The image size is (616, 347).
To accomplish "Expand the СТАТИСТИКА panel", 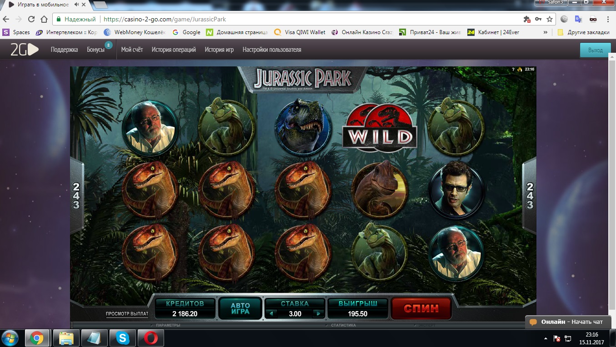I will pyautogui.click(x=343, y=325).
